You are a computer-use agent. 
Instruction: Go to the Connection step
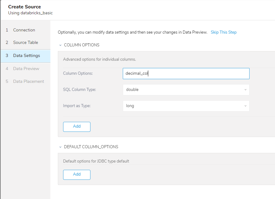coord(24,30)
